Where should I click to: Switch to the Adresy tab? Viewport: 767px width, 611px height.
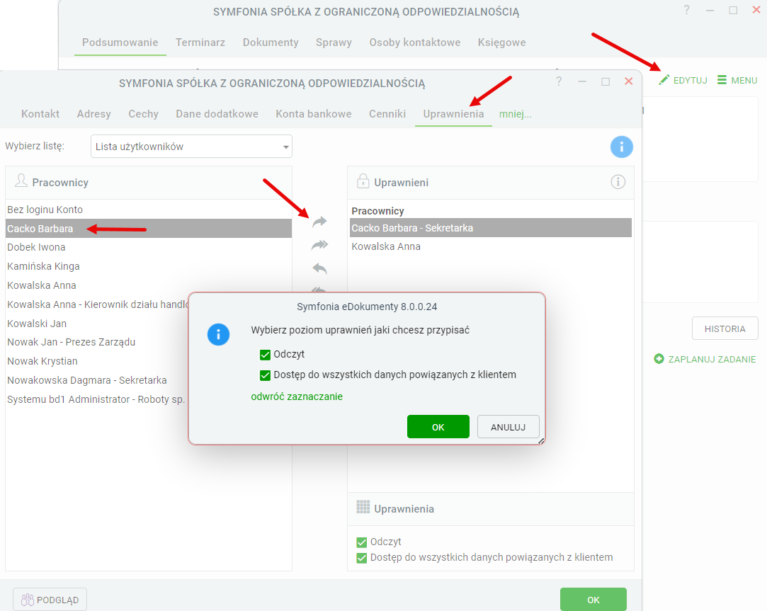[x=94, y=114]
